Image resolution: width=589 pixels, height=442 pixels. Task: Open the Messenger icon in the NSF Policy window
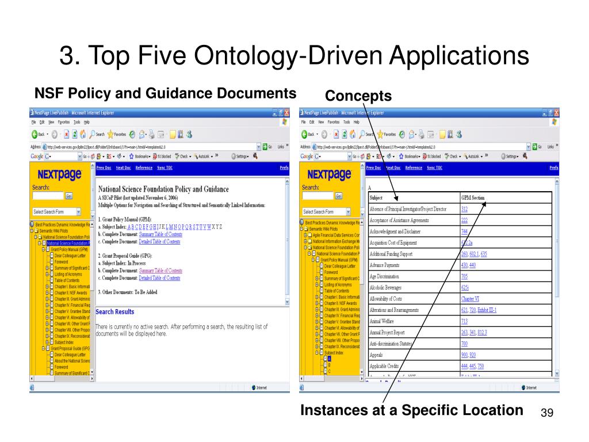189,134
